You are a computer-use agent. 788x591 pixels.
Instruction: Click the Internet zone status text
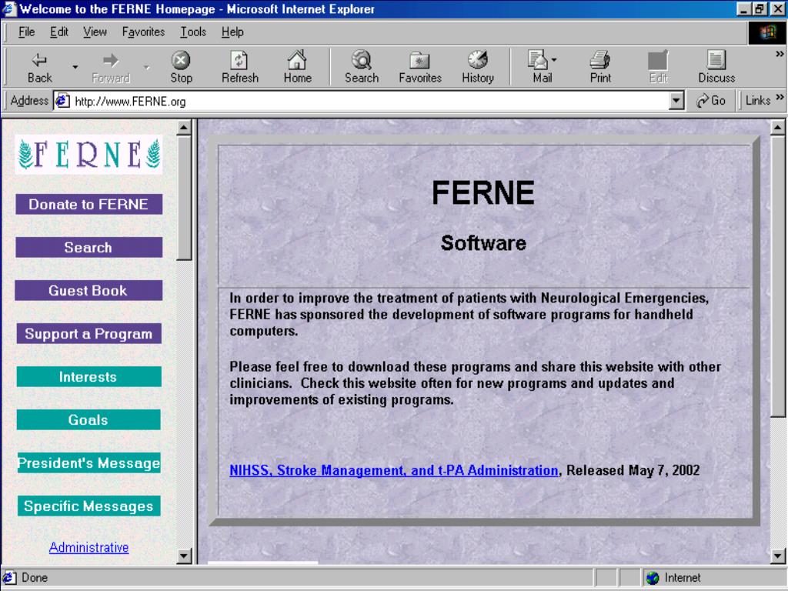tap(682, 578)
